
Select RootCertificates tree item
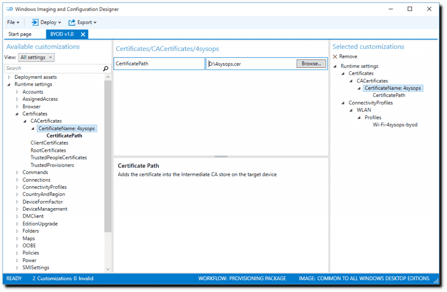(x=48, y=151)
